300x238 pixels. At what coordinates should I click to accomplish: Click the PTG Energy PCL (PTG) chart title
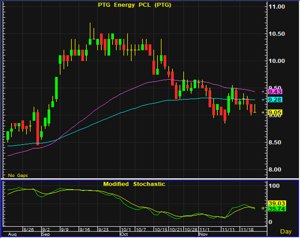point(134,5)
